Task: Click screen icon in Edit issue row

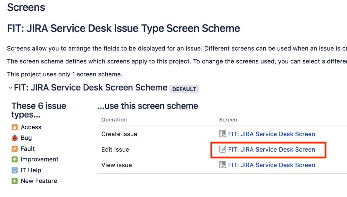Action: [x=222, y=149]
